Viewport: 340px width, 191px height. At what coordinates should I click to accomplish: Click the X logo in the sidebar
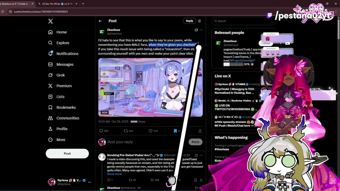pyautogui.click(x=50, y=21)
